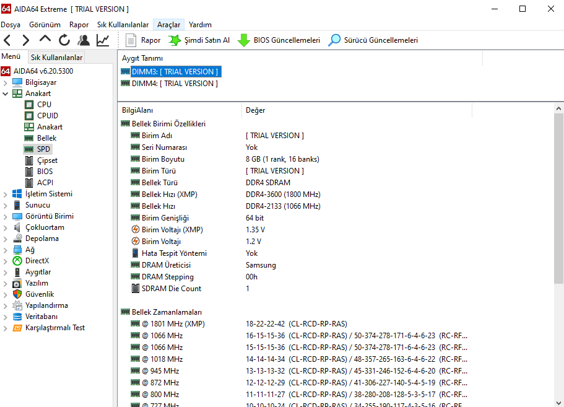Select the DIMM4 device entry

pos(175,84)
